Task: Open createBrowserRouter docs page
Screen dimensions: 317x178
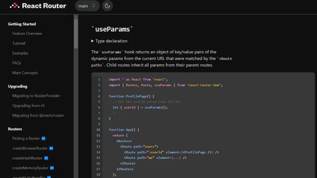Action: click(30, 148)
